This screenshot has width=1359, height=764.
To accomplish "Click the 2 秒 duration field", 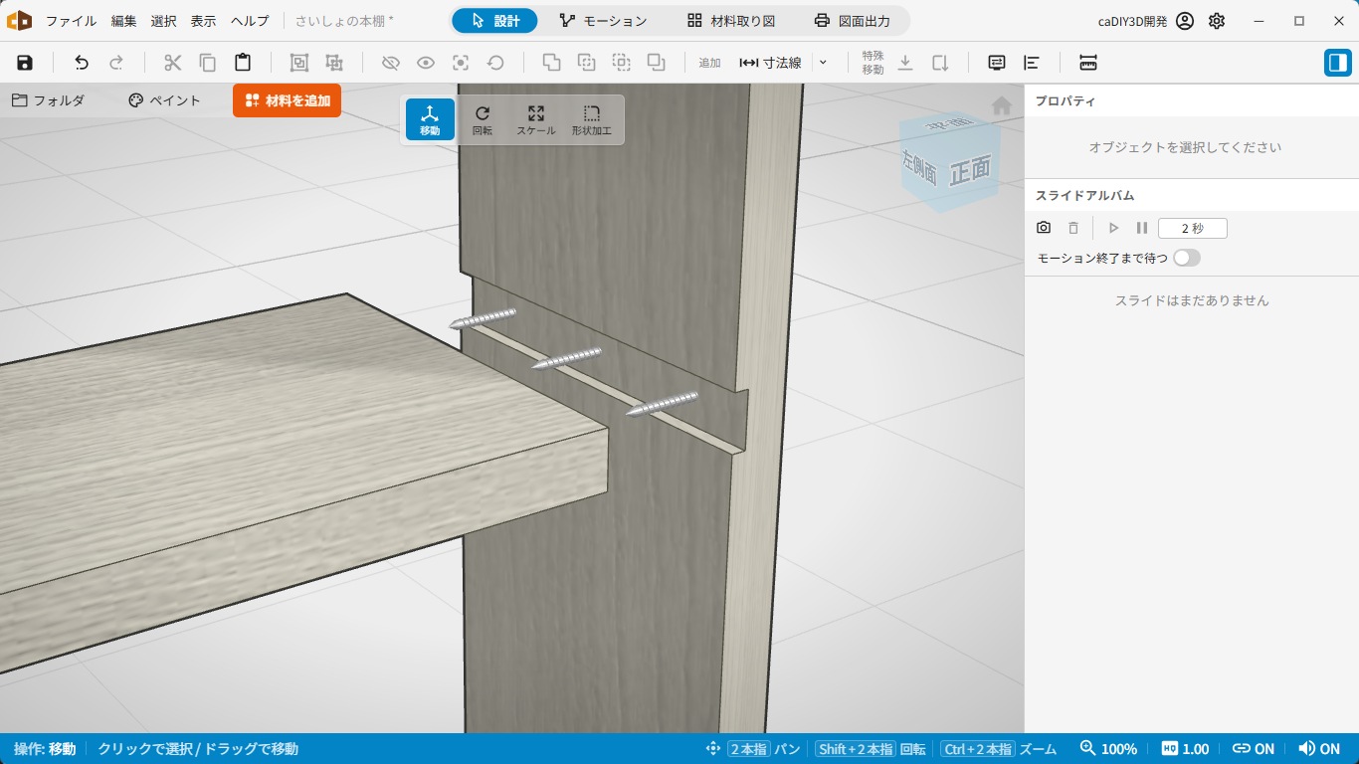I will [x=1193, y=228].
